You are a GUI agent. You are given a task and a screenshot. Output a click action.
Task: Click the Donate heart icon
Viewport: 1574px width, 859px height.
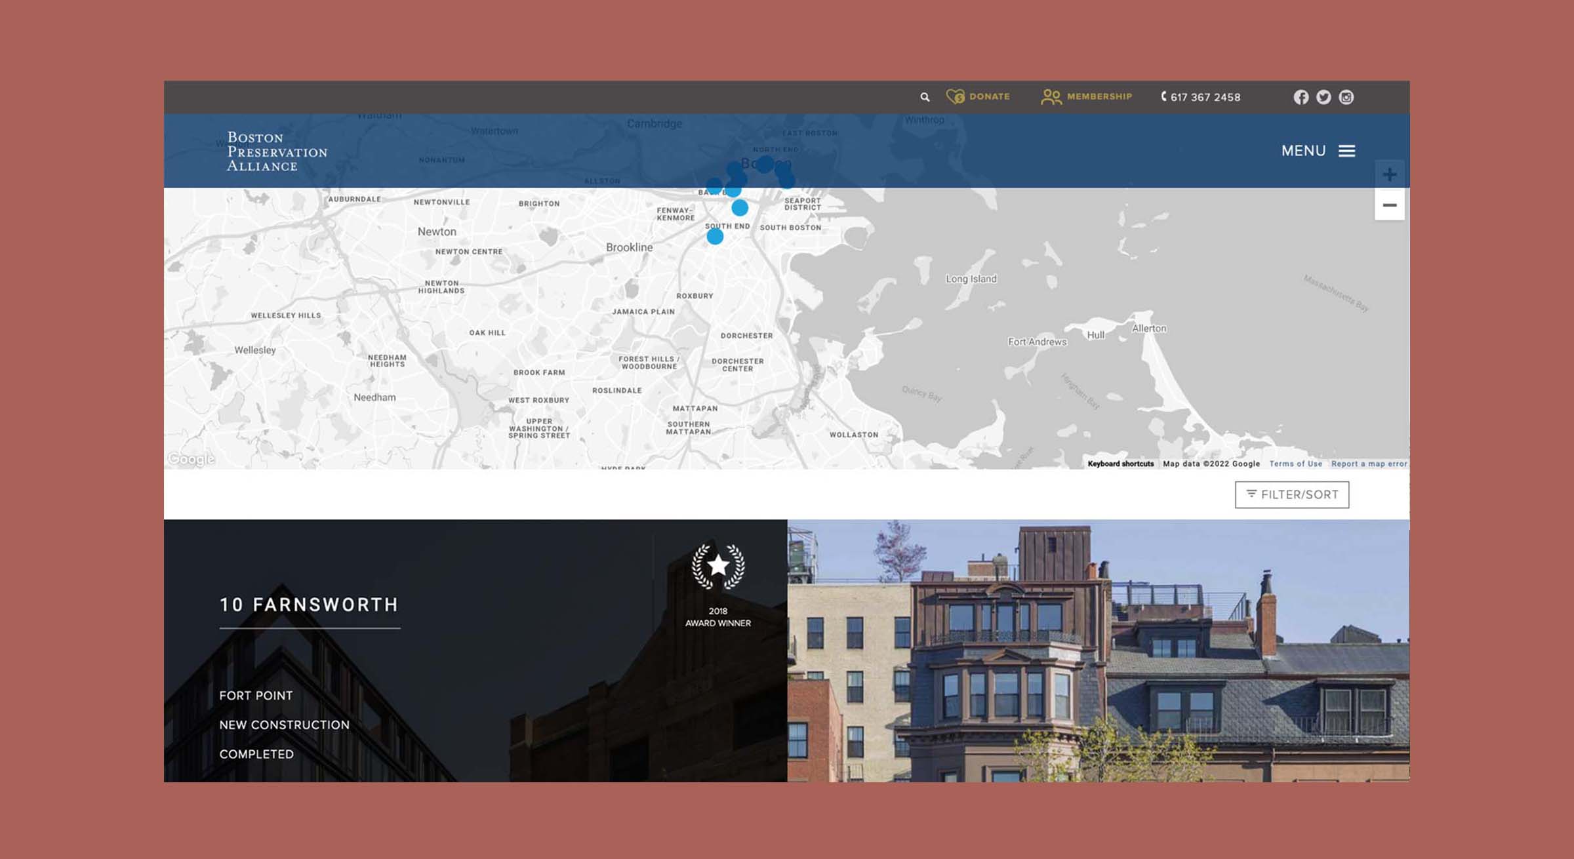coord(956,97)
